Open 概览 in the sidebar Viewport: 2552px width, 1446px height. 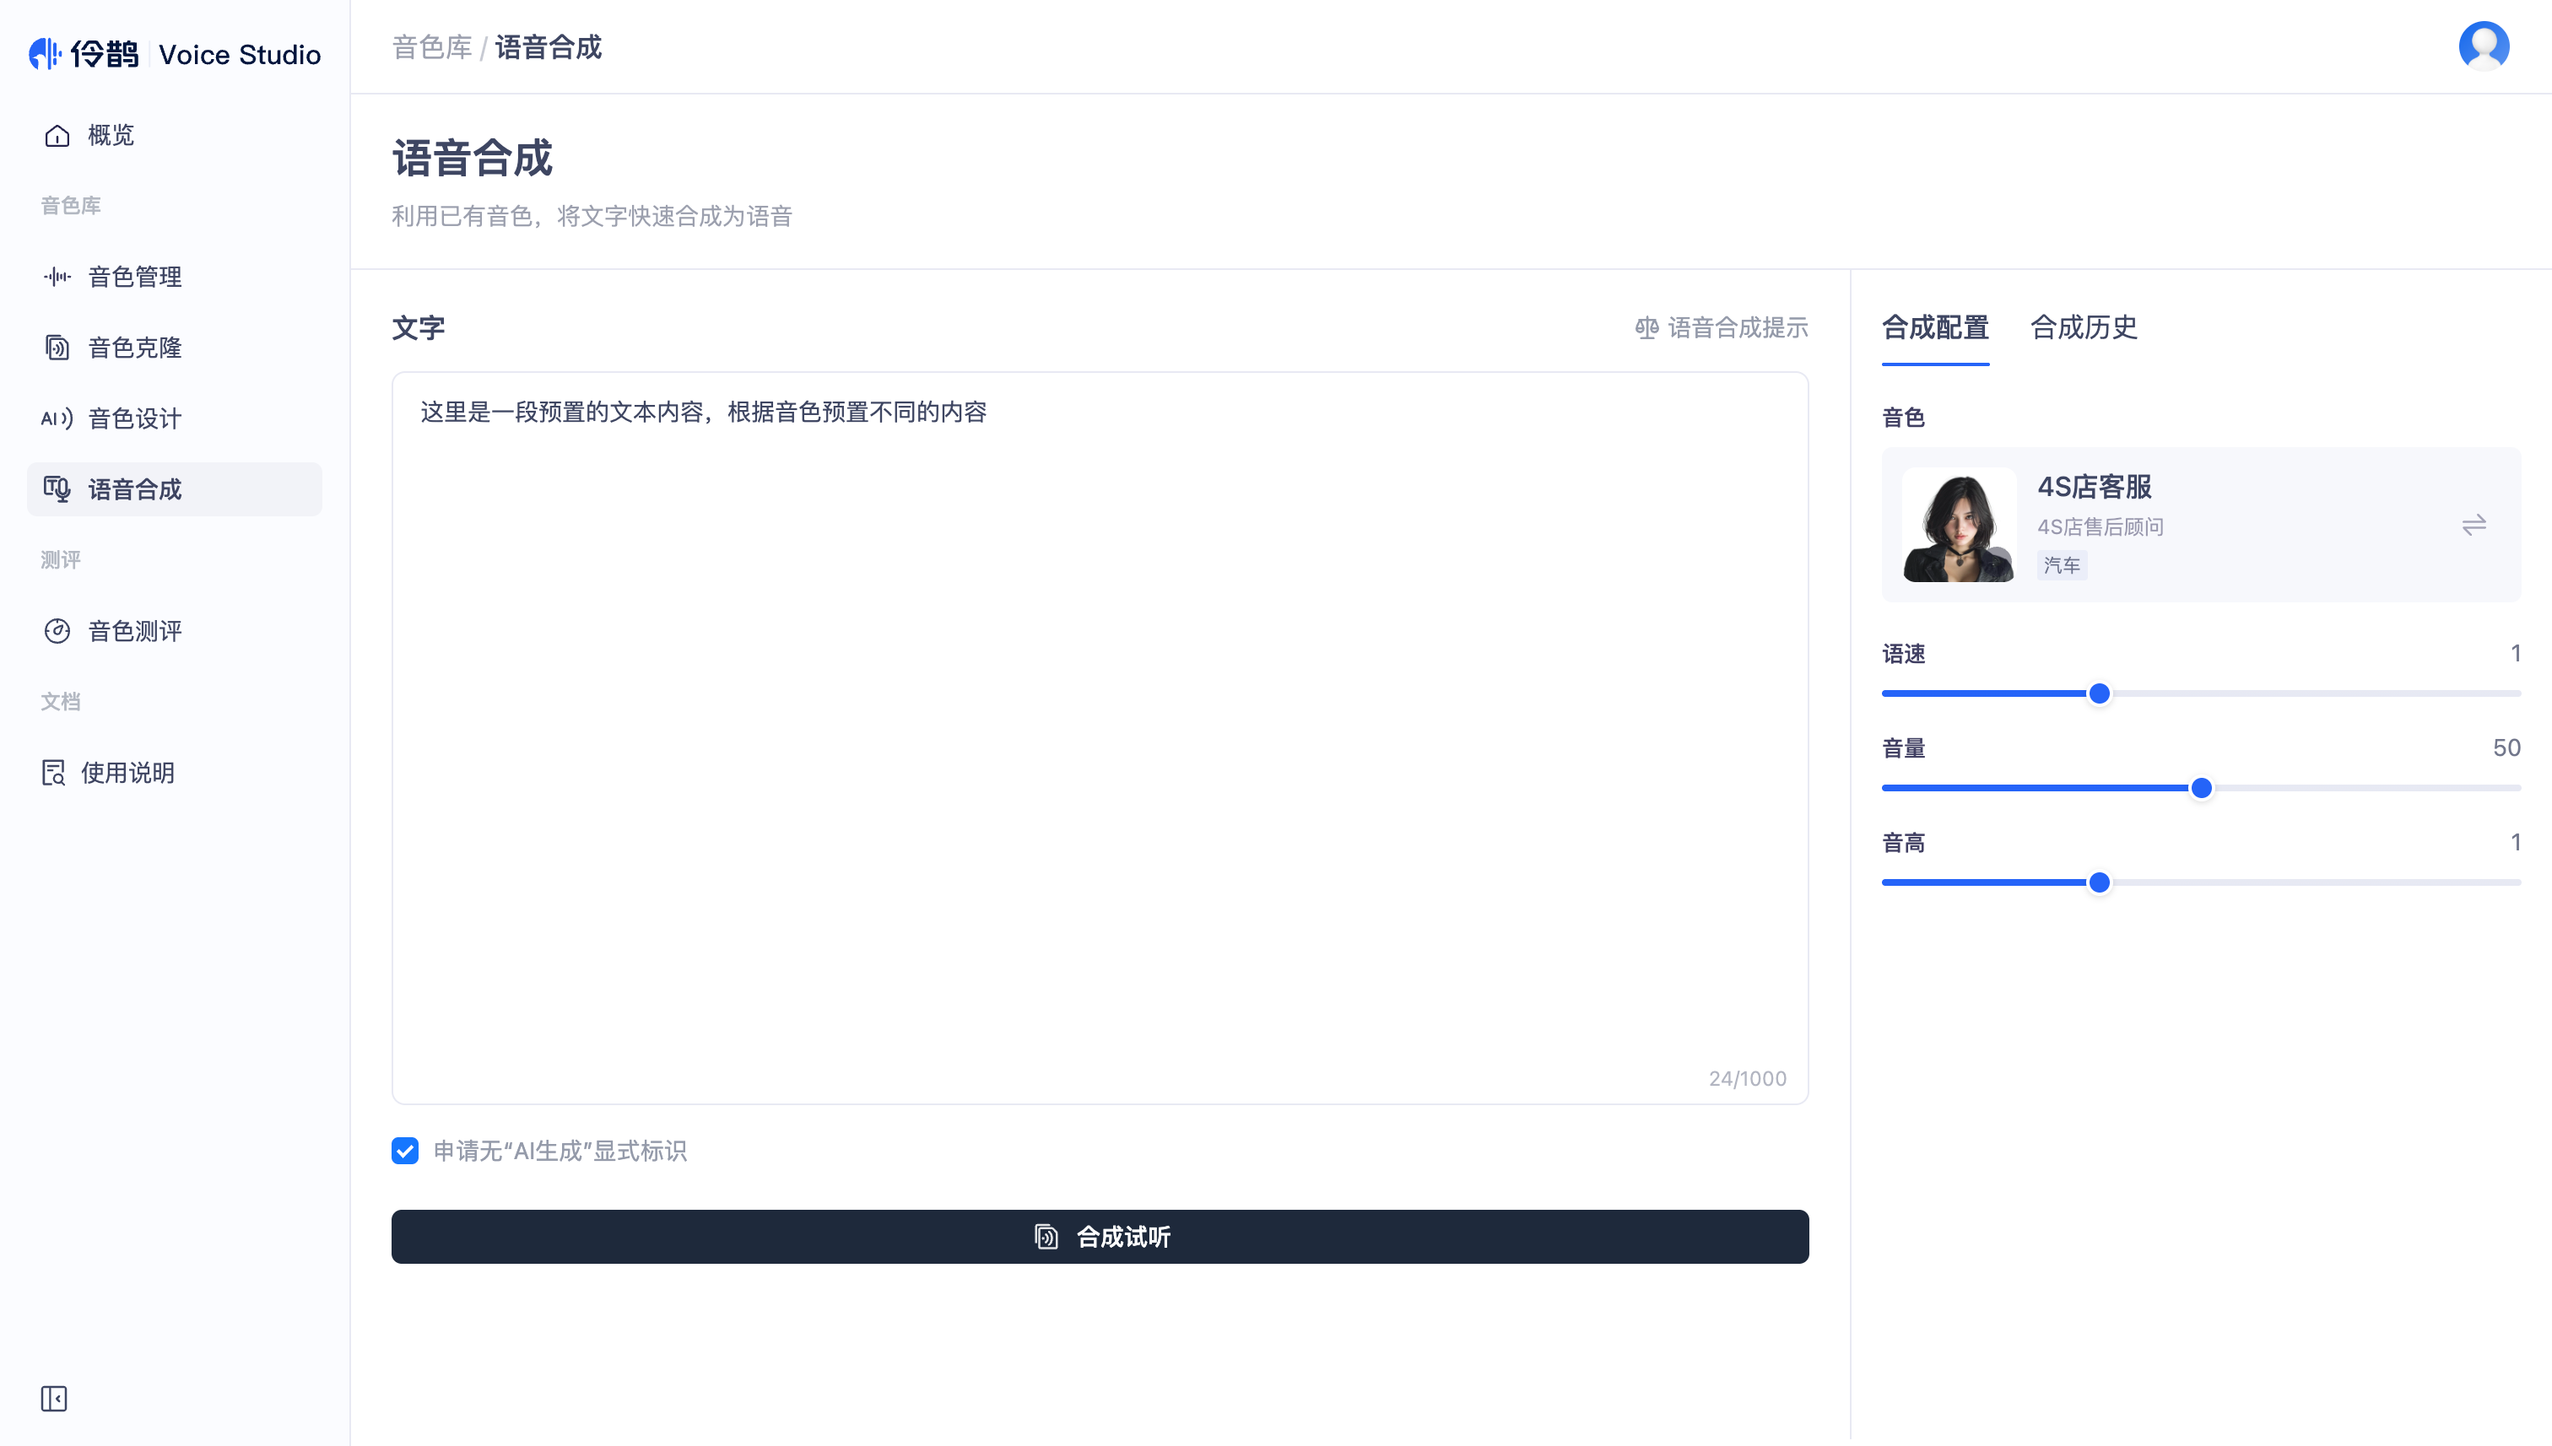[x=175, y=135]
